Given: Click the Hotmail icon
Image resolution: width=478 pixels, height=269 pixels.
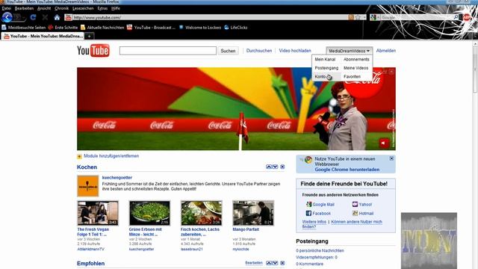Looking at the screenshot, I should (356, 213).
